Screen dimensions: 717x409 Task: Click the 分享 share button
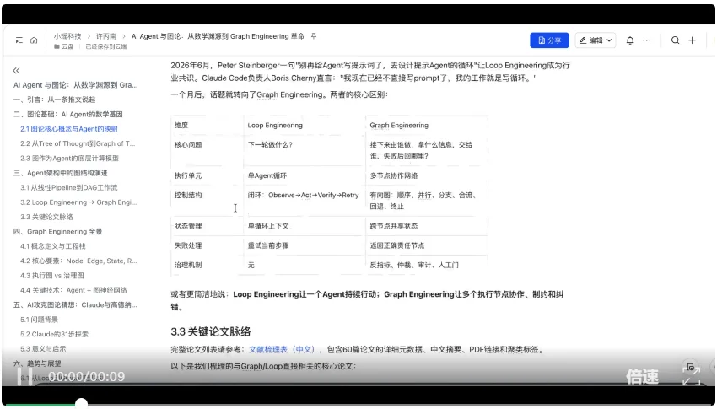tap(549, 40)
